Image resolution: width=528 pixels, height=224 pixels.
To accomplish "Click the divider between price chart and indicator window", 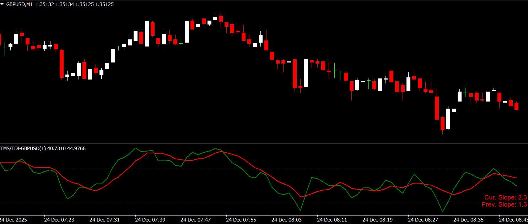I will tap(264, 143).
